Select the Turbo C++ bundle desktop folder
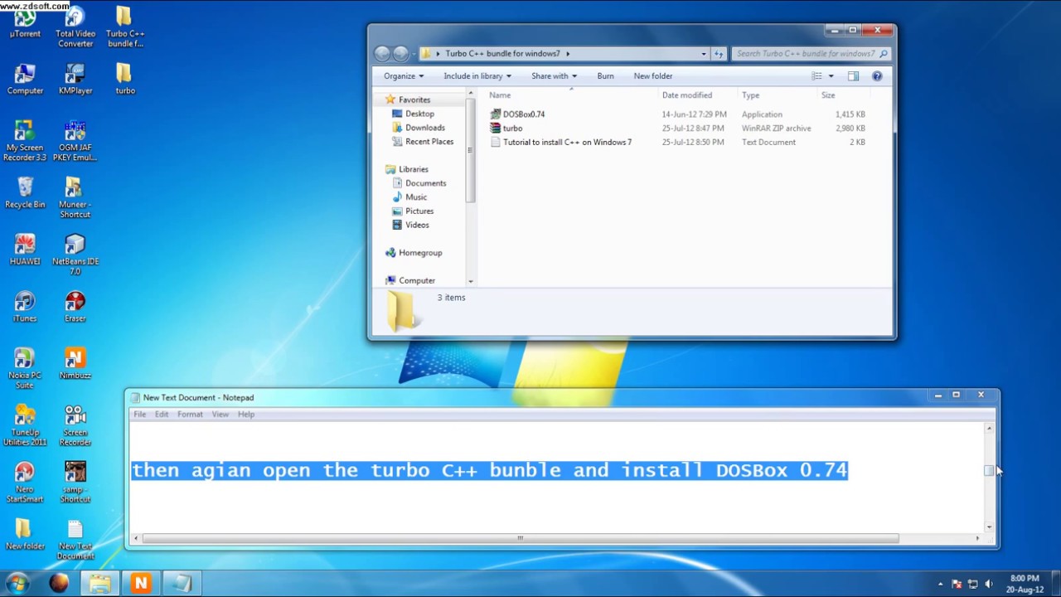 (125, 27)
